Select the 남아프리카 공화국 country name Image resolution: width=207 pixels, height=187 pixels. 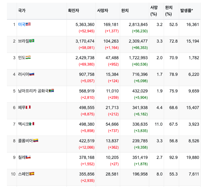(33, 91)
